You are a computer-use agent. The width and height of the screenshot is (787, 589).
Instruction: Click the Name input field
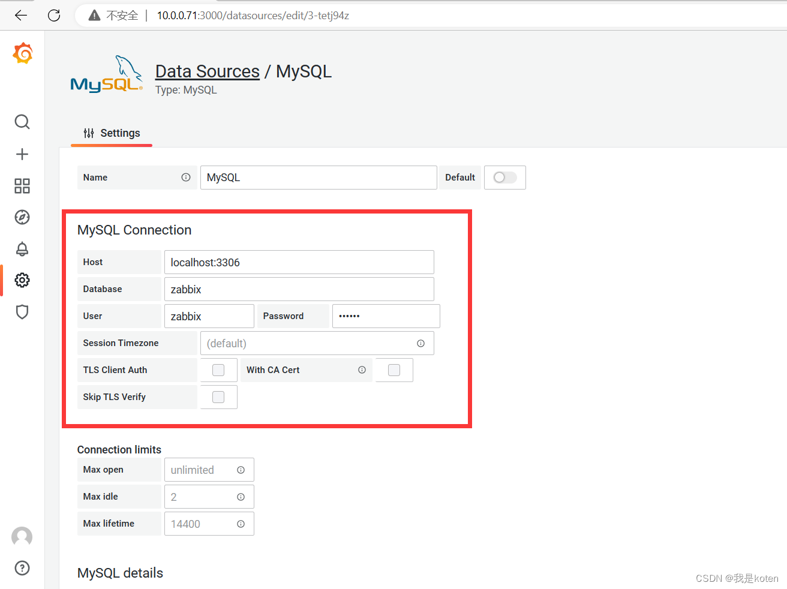point(319,178)
